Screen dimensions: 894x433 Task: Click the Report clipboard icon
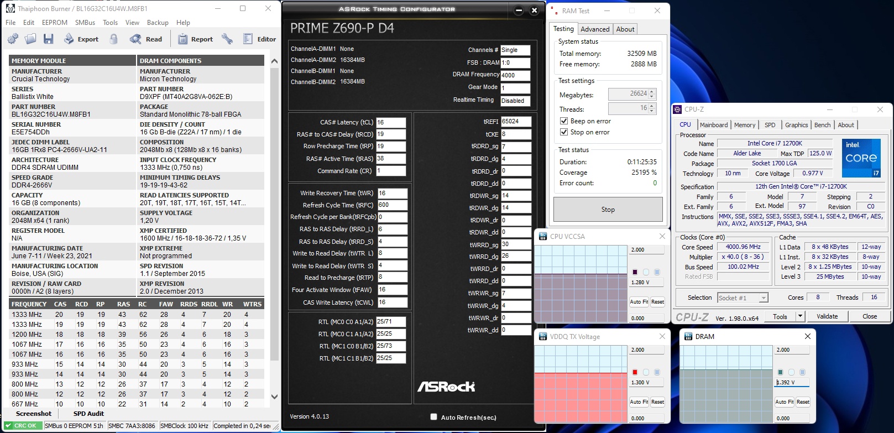point(182,39)
